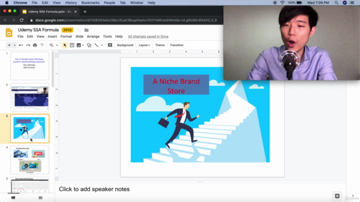Select slide 4 thumbnail
Screen dimensions: 360x202
coord(30,160)
